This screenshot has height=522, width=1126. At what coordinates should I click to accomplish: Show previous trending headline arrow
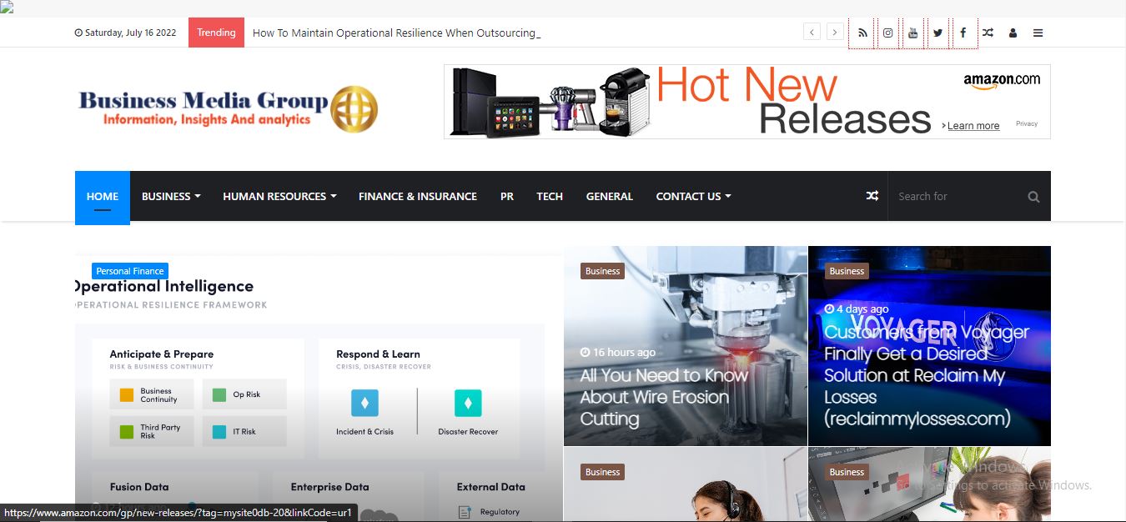(812, 33)
